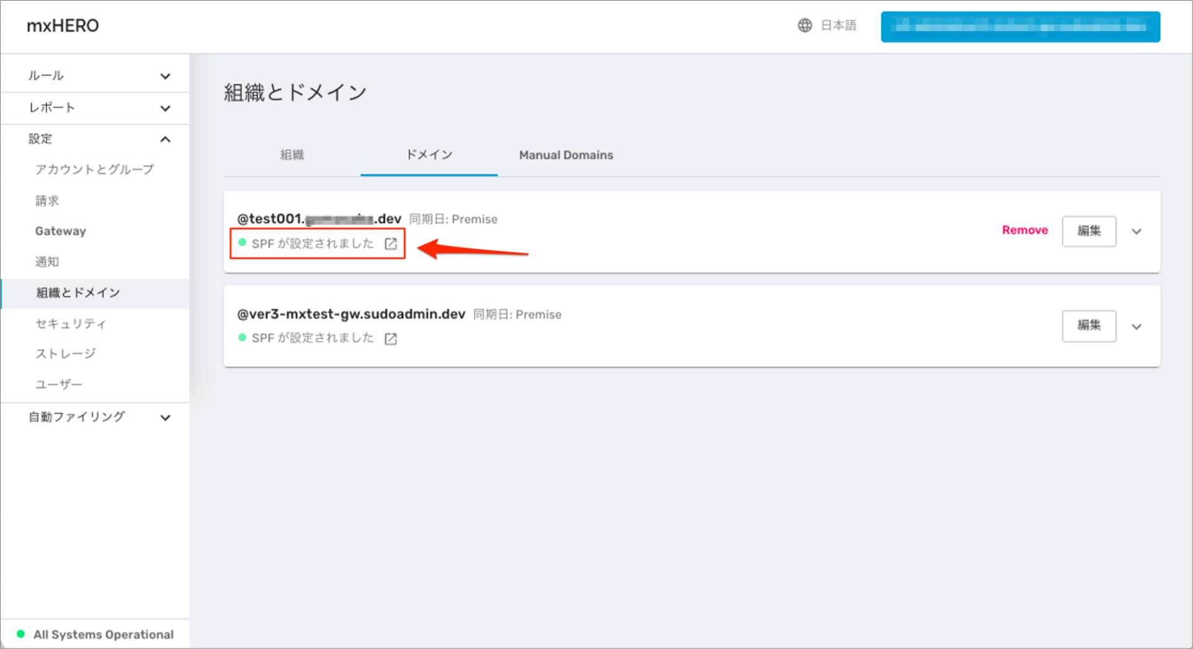Expand details for the test001 domain row
Screen dimensions: 1193x649
point(1136,231)
